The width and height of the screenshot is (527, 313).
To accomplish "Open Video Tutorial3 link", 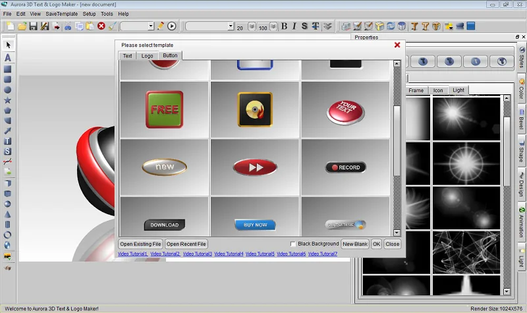I will 197,254.
